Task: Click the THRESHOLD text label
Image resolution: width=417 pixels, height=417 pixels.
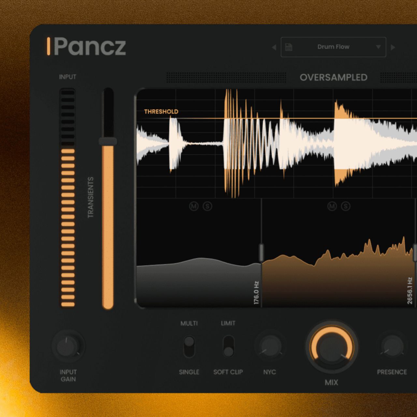Action: click(x=161, y=111)
